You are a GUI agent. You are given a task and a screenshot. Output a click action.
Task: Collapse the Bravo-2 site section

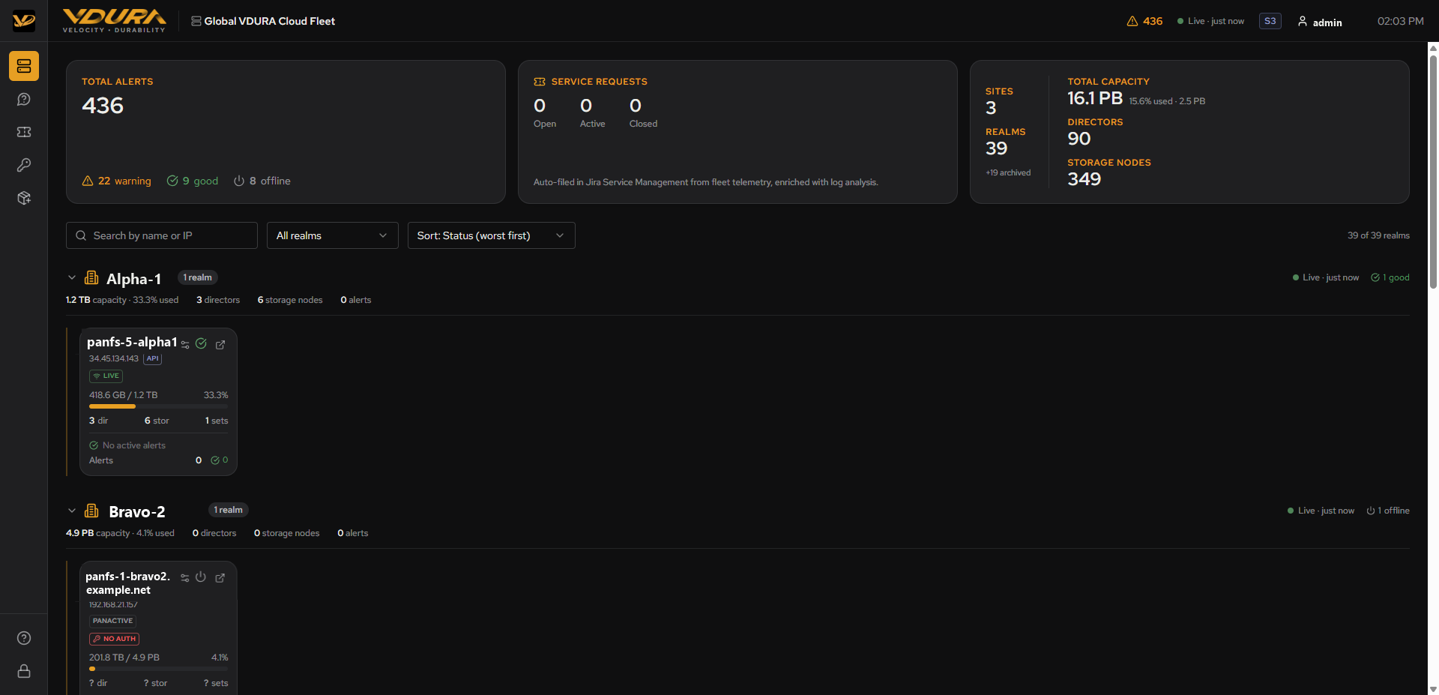click(x=72, y=511)
